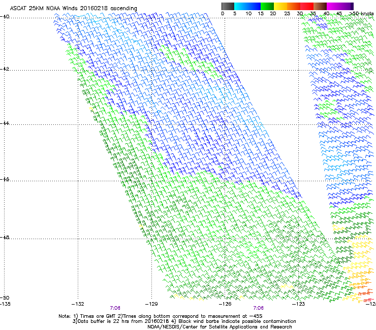Select the '-40' latitude axis label
Viewport: 376px width, 330px height.
click(5, 17)
